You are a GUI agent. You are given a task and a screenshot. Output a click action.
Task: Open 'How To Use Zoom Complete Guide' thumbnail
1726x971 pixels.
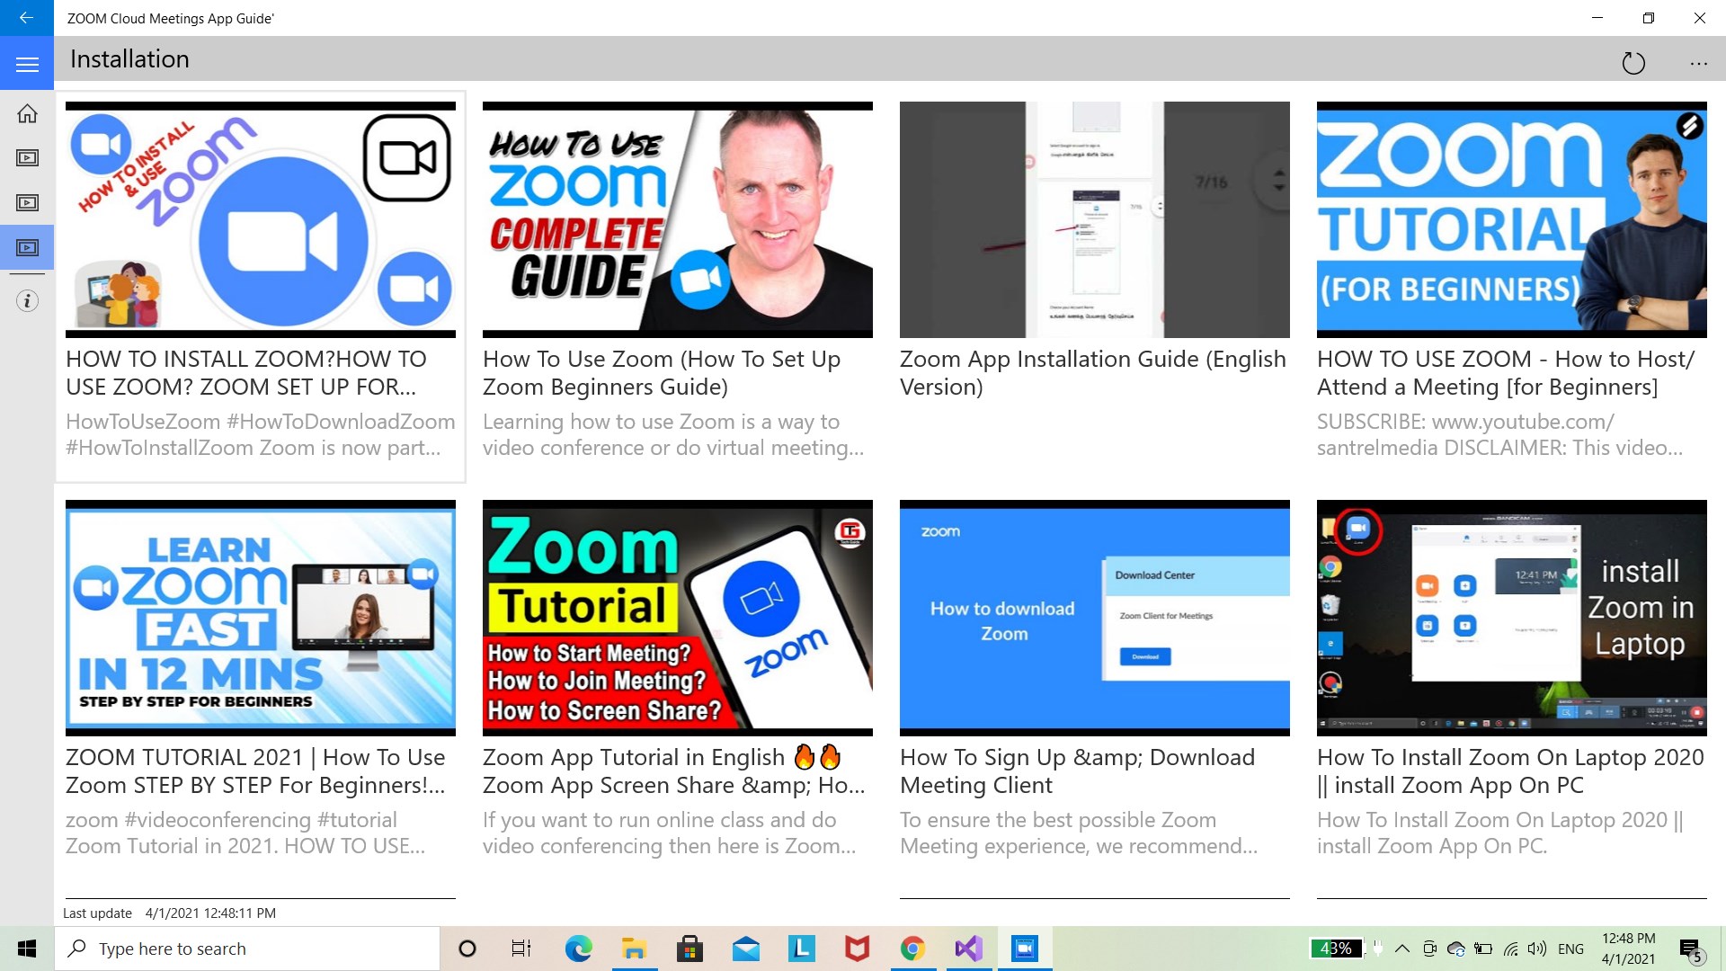click(x=677, y=219)
